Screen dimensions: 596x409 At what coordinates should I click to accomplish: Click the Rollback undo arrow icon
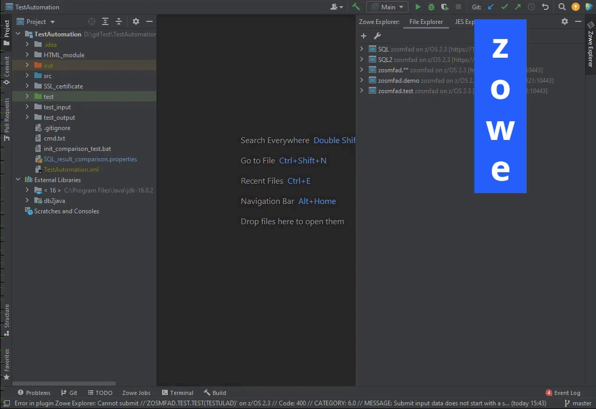pyautogui.click(x=545, y=7)
